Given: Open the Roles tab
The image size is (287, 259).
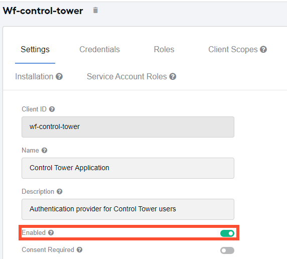Looking at the screenshot, I should pyautogui.click(x=164, y=50).
